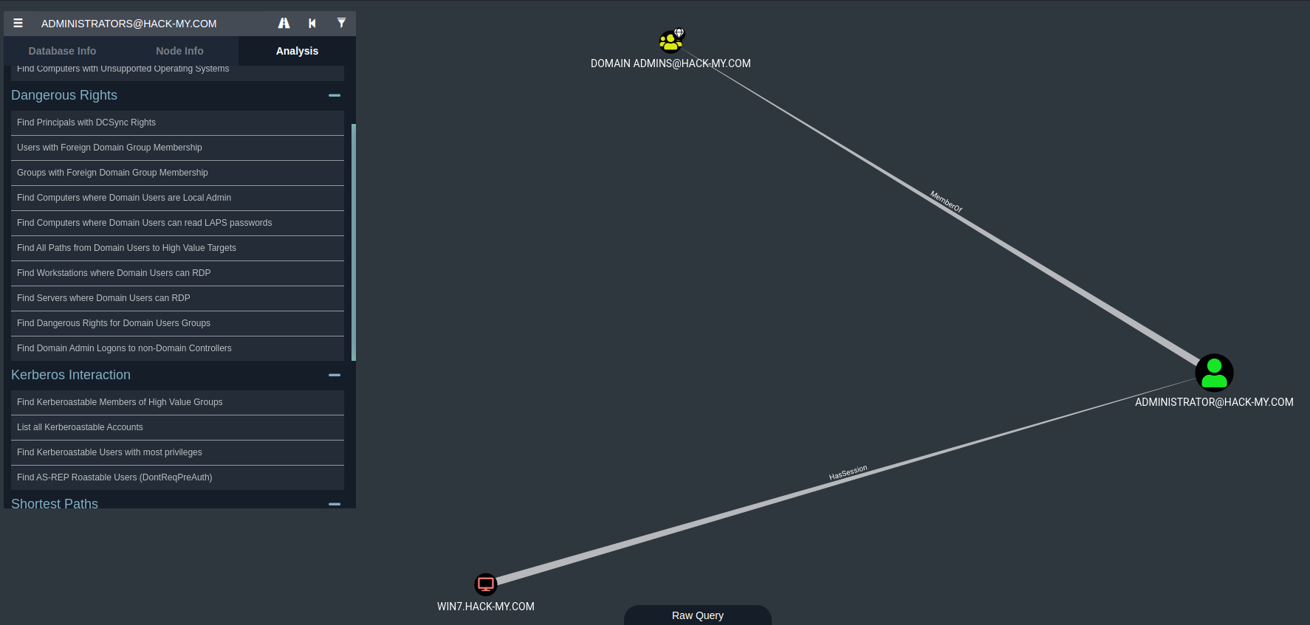Run Find Servers where Domain Users can RDP

coord(177,298)
